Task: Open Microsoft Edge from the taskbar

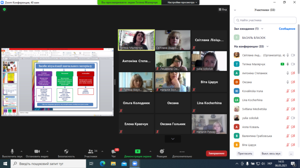Action: coord(103,164)
